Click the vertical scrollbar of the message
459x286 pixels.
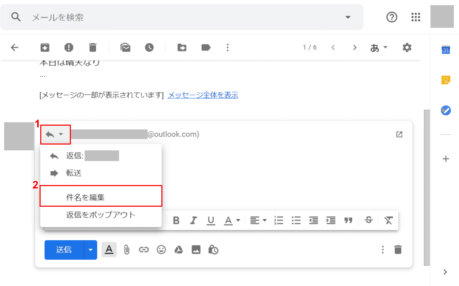[427, 187]
